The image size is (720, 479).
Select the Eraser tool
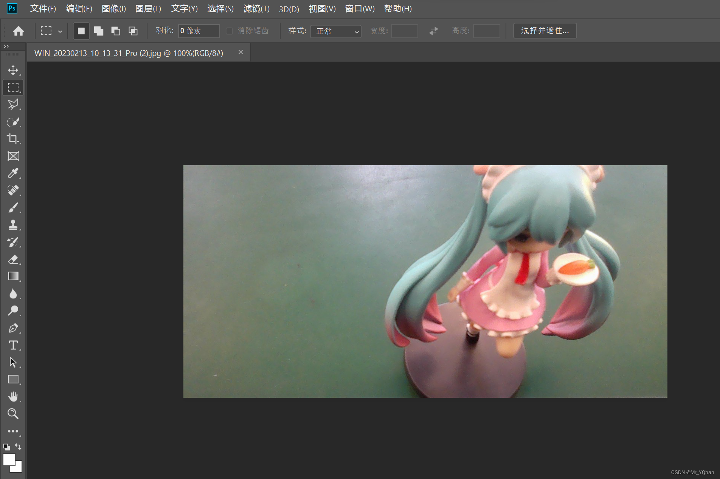(x=13, y=259)
